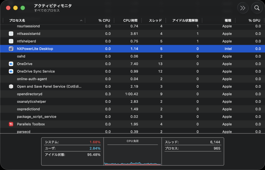Select the Parallels Toolbox process name
Image resolution: width=265 pixels, height=170 pixels.
[x=31, y=124]
